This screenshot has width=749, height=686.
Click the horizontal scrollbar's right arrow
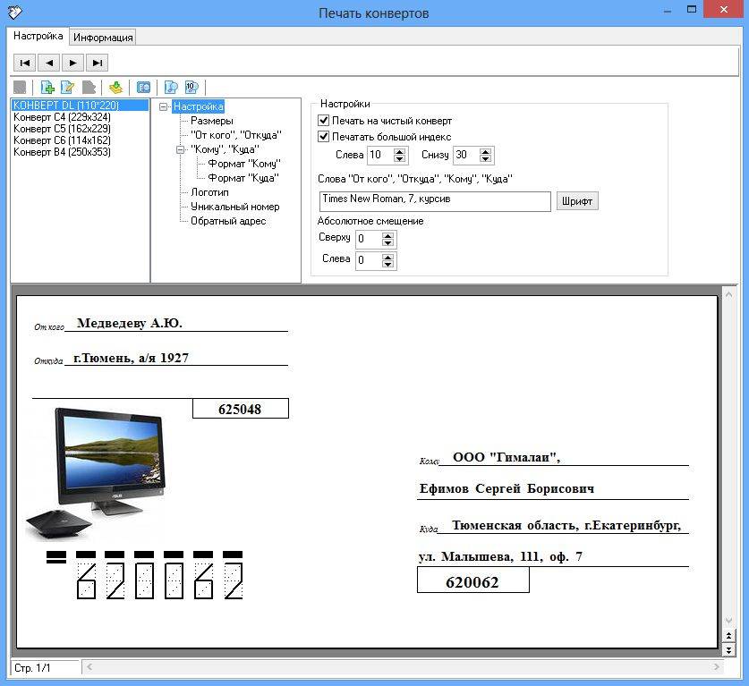coord(716,667)
